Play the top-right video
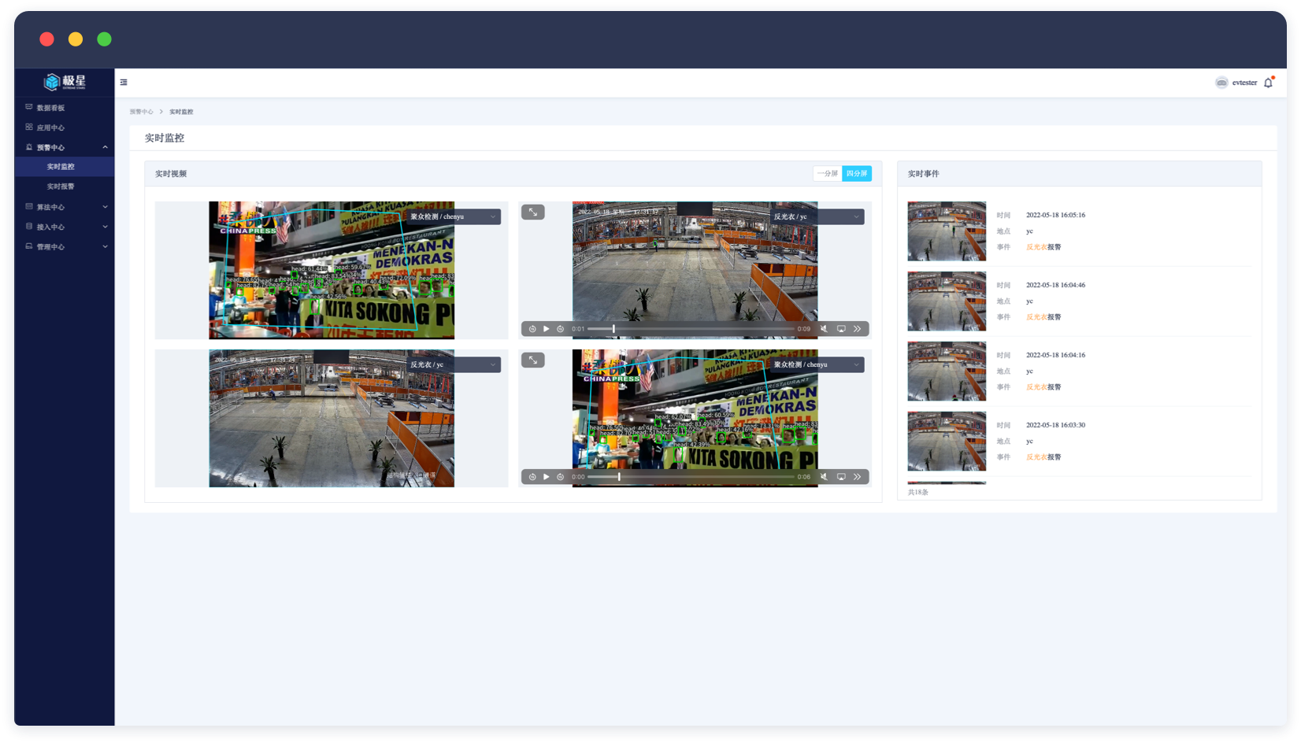This screenshot has height=743, width=1301. (x=546, y=329)
